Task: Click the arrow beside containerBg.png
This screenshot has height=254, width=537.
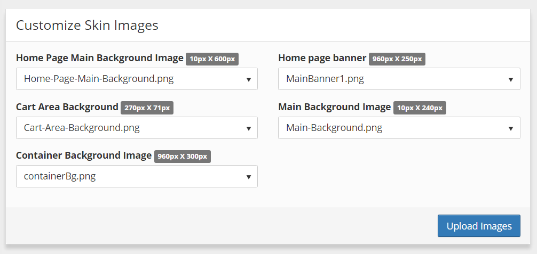Action: (249, 177)
